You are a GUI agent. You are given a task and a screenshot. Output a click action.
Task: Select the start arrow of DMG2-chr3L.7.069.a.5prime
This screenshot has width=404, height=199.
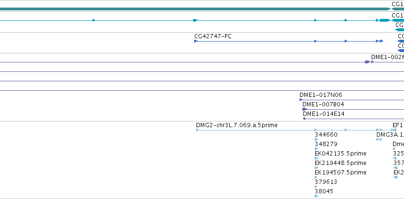(x=197, y=130)
